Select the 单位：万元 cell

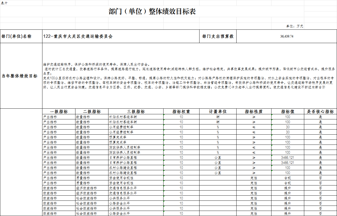pos(294,26)
